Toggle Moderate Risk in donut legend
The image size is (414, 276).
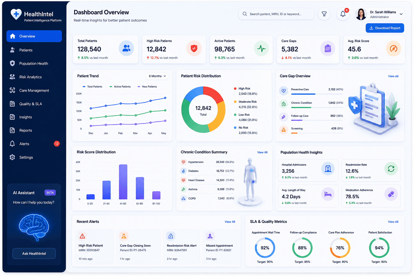tap(245, 102)
